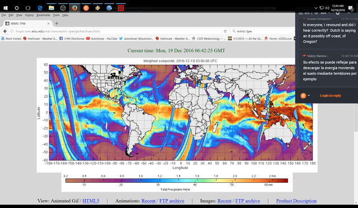The width and height of the screenshot is (358, 208).
Task: Open the Bookmarks menu
Action: (43, 15)
